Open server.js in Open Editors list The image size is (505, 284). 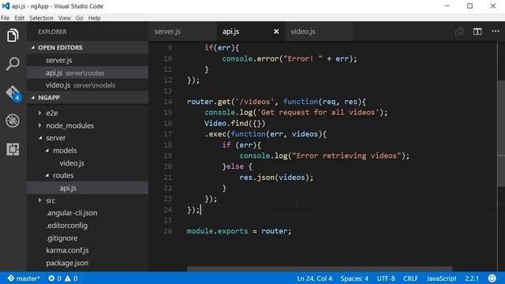click(88, 60)
